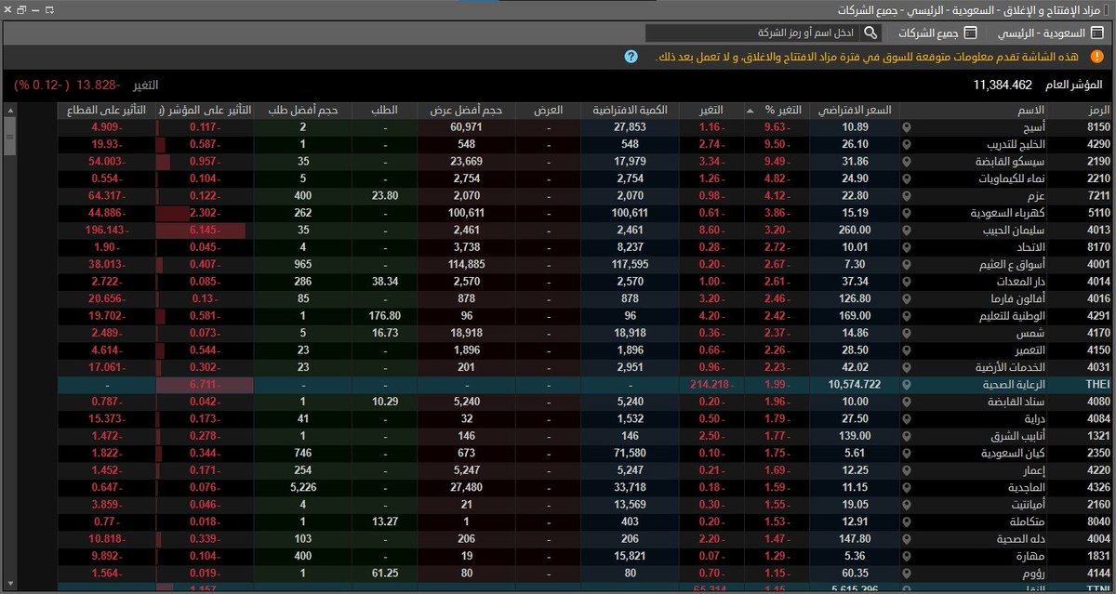Sort by حجم أفضل طلب column header
The height and width of the screenshot is (594, 1116).
coord(302,110)
